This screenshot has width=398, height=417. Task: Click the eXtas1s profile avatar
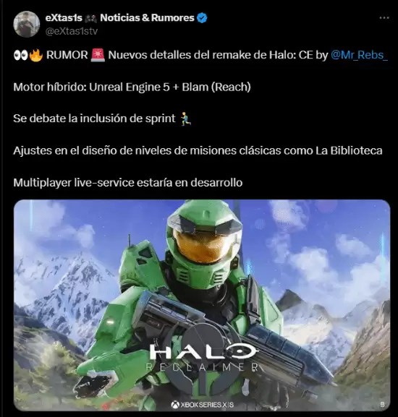click(x=26, y=24)
